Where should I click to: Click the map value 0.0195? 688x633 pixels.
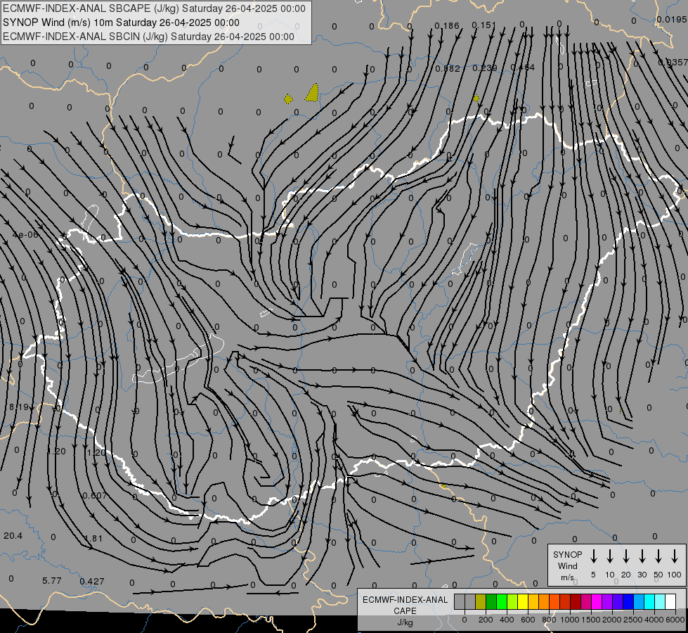point(672,19)
